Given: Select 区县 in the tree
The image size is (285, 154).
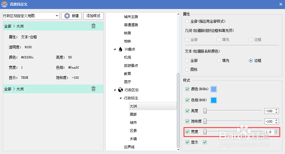Looking at the screenshot, I should tap(133, 130).
